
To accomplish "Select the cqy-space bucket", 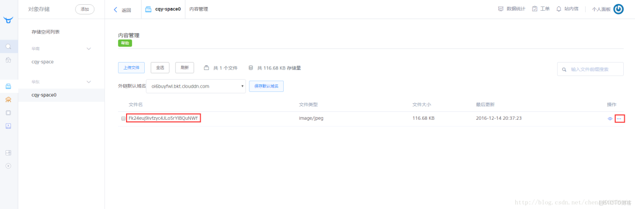I will click(x=42, y=61).
